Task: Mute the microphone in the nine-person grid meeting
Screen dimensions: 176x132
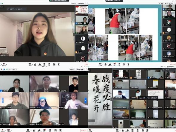Action: (3, 130)
